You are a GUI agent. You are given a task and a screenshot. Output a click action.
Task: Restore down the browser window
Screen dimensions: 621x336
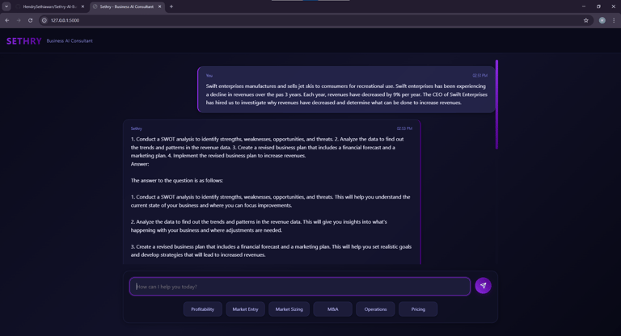(598, 6)
